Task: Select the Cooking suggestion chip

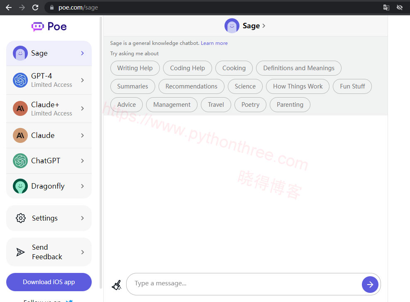Action: coord(234,68)
